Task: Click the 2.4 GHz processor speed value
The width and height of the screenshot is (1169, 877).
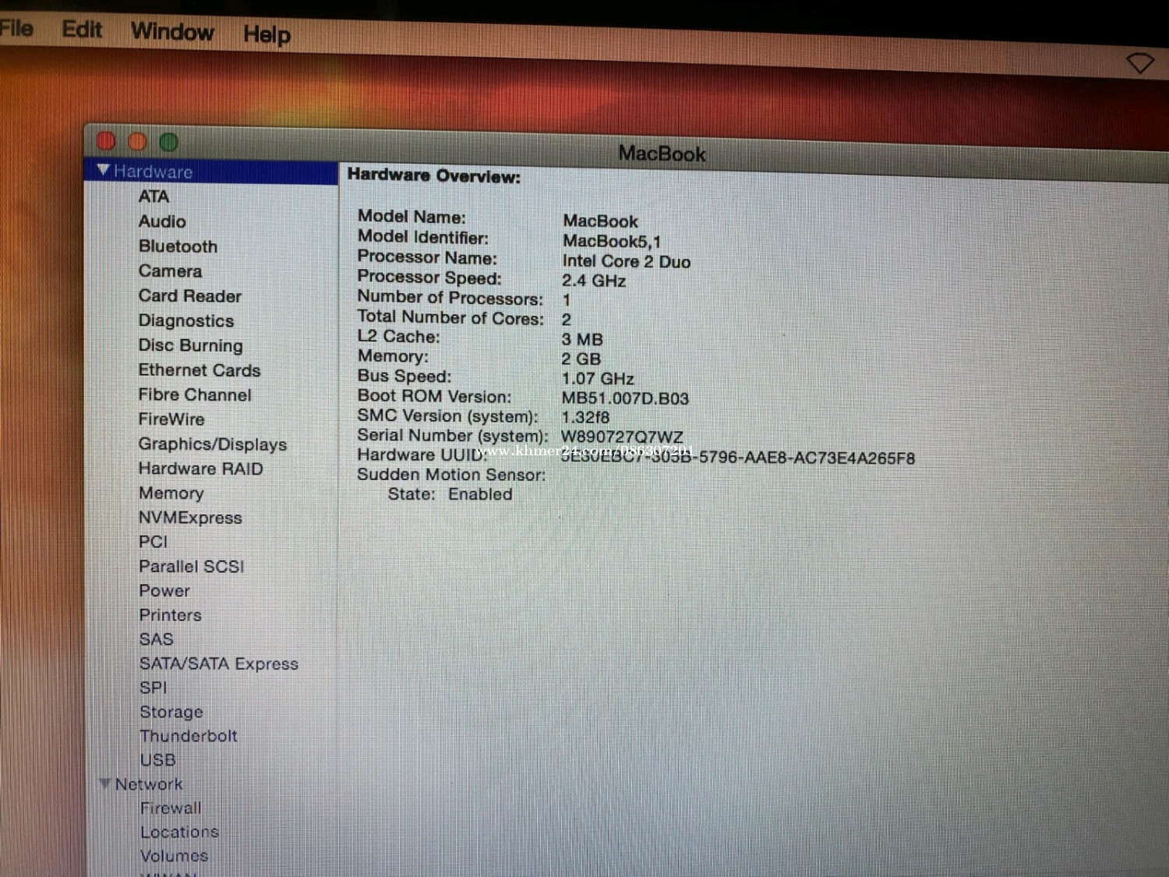Action: pos(594,281)
